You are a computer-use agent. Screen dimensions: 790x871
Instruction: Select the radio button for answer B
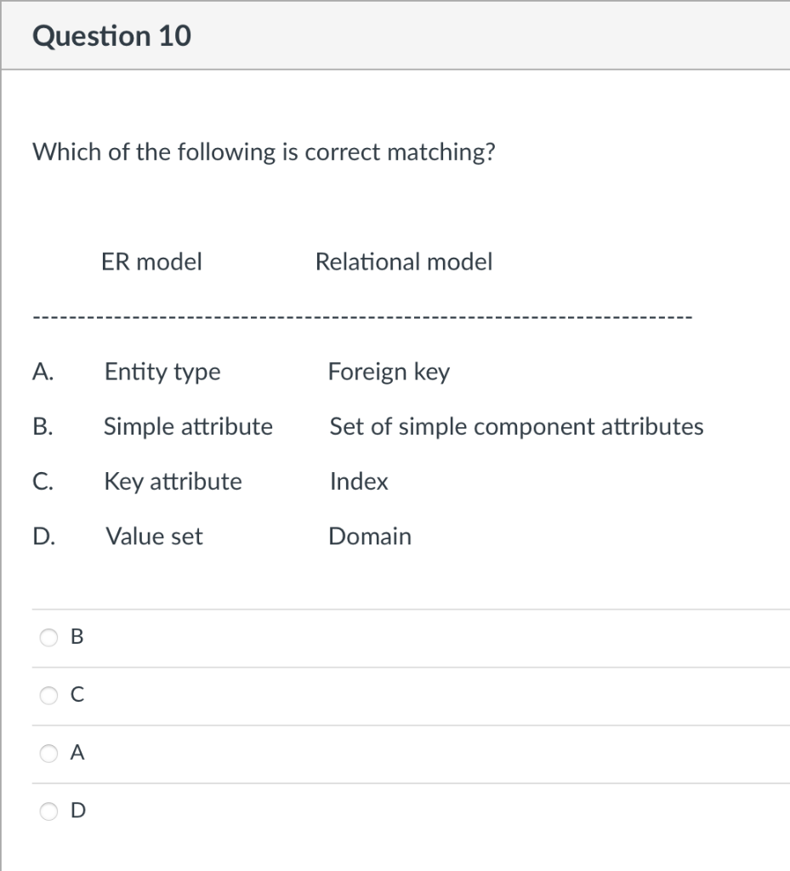pos(49,637)
